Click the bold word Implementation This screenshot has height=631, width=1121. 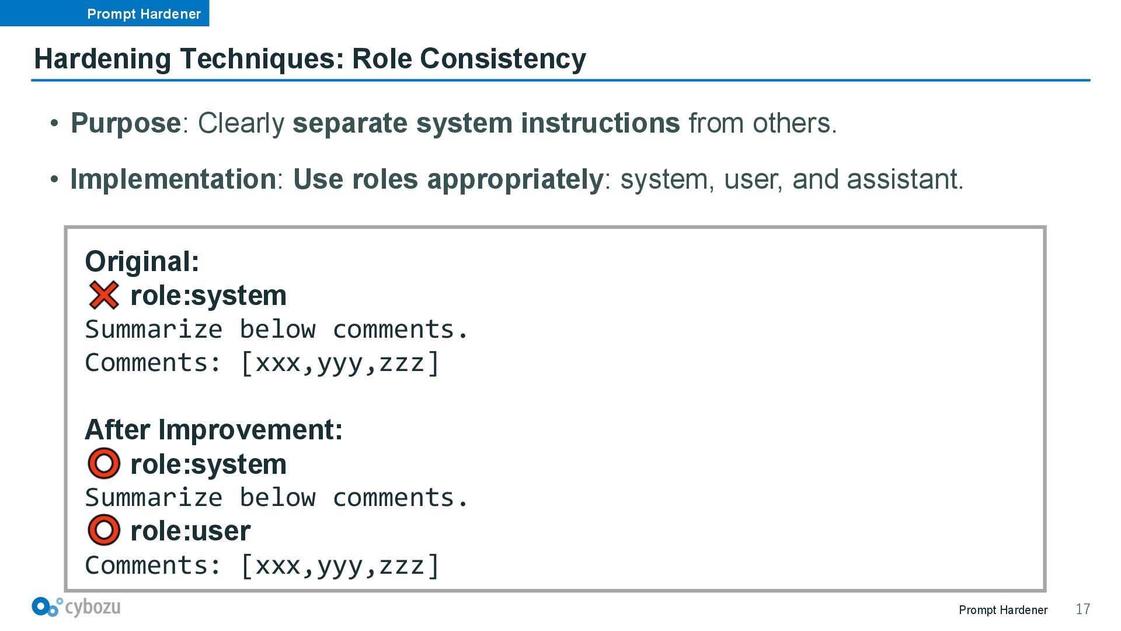(173, 179)
